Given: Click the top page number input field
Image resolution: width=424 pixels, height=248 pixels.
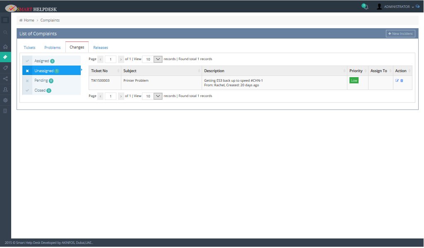Looking at the screenshot, I should [x=111, y=59].
